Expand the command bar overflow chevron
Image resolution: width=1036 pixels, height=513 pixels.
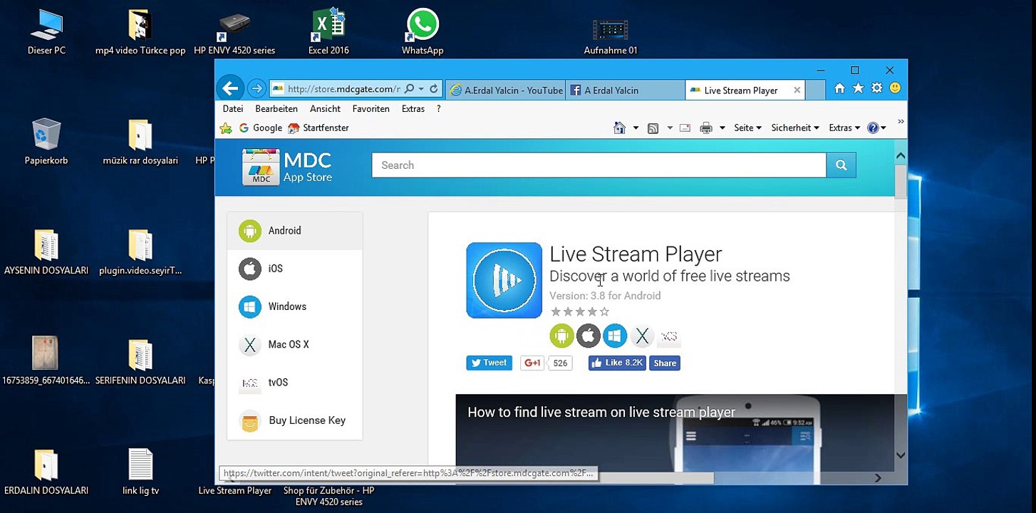[x=901, y=123]
